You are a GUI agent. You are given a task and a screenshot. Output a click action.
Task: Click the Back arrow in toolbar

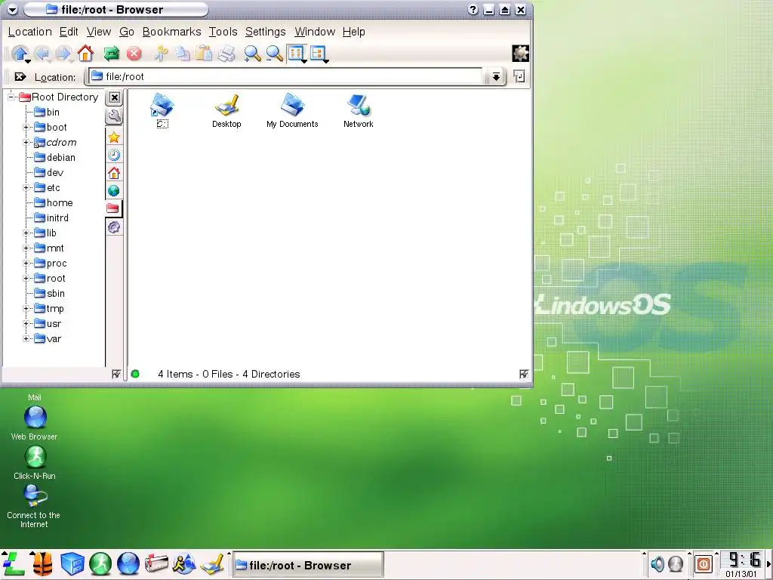(42, 54)
